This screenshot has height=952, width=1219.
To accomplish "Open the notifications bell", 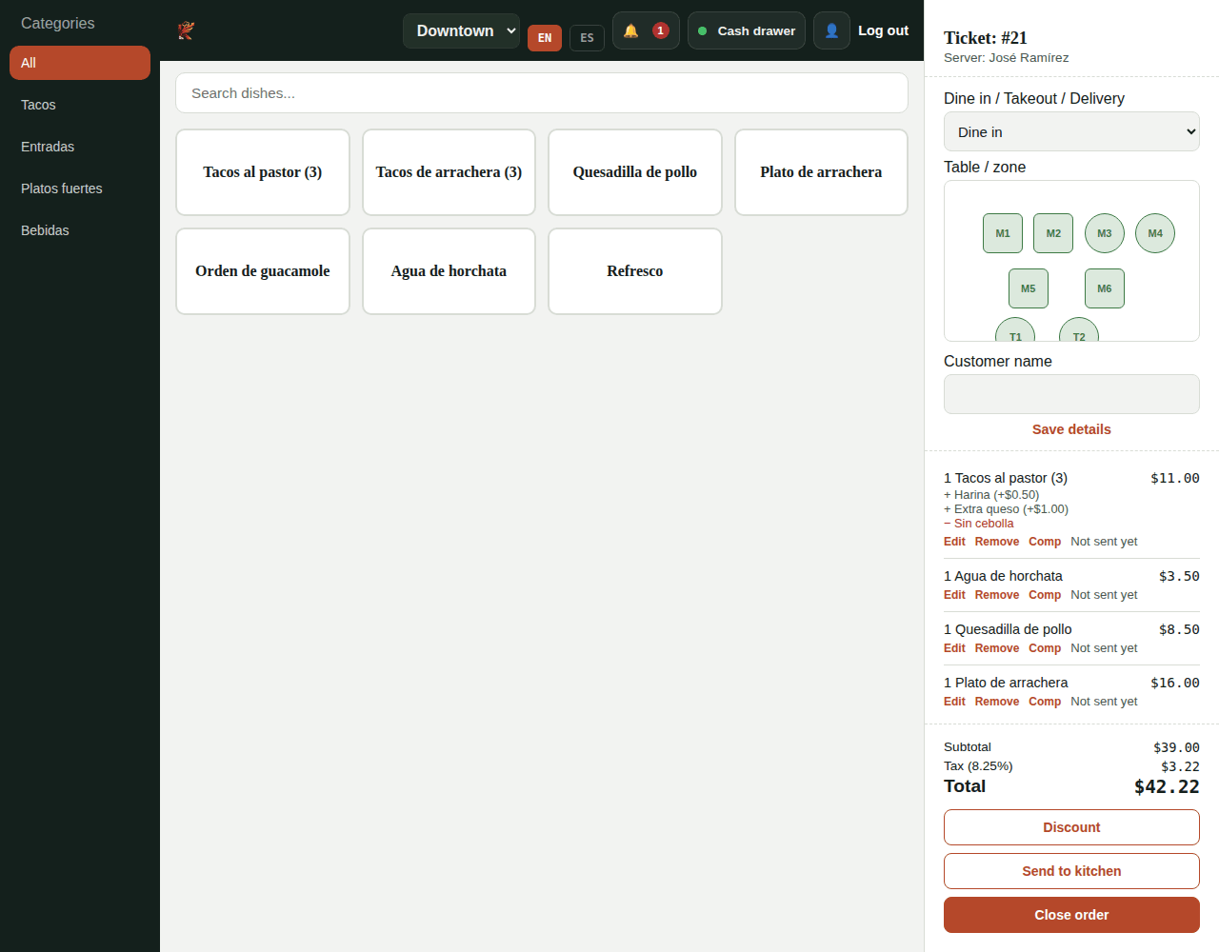I will point(646,30).
